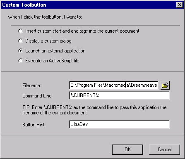
Task: Click the Button Hint field with UltraDev
Action: [x=119, y=124]
